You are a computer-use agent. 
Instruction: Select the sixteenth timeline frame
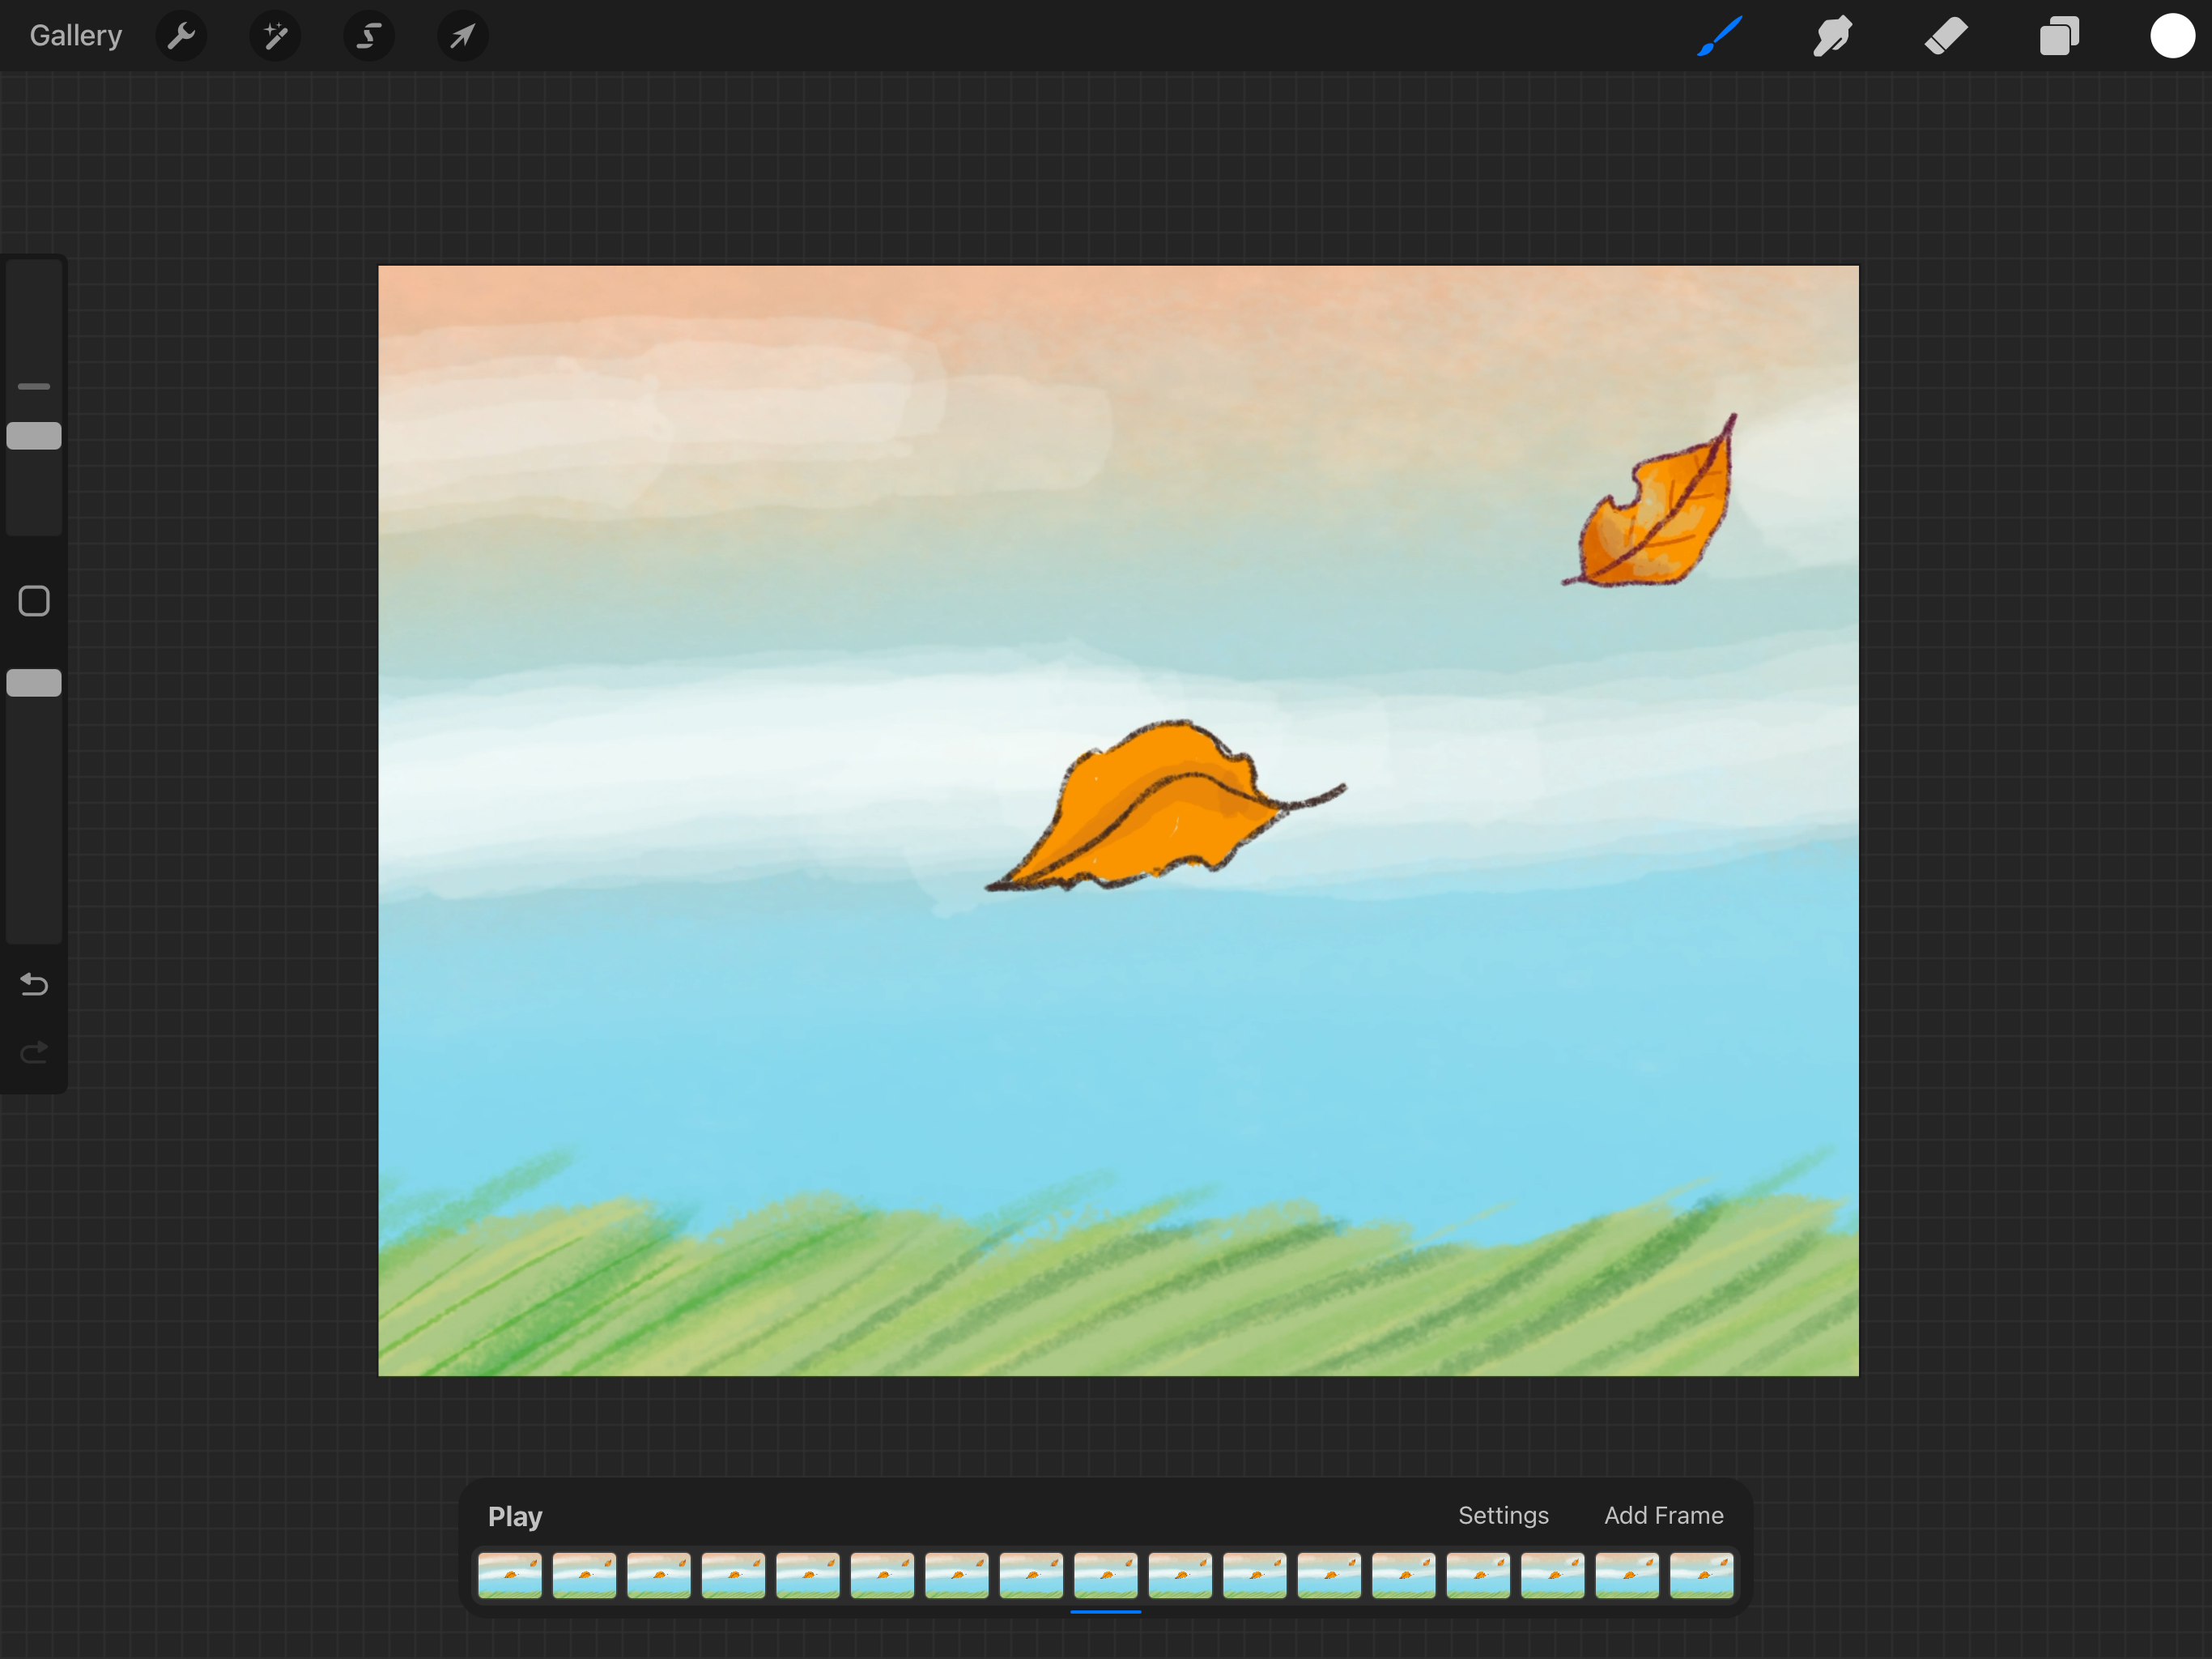[x=1627, y=1575]
